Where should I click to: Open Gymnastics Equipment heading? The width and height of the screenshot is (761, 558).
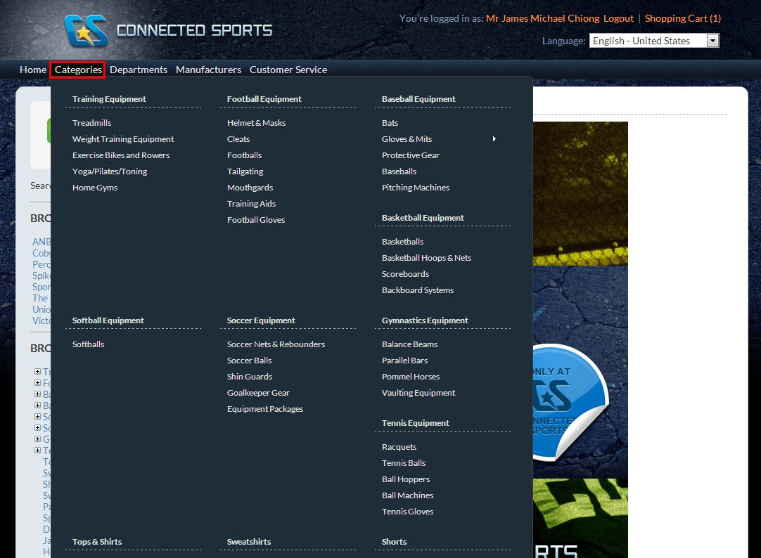[425, 320]
